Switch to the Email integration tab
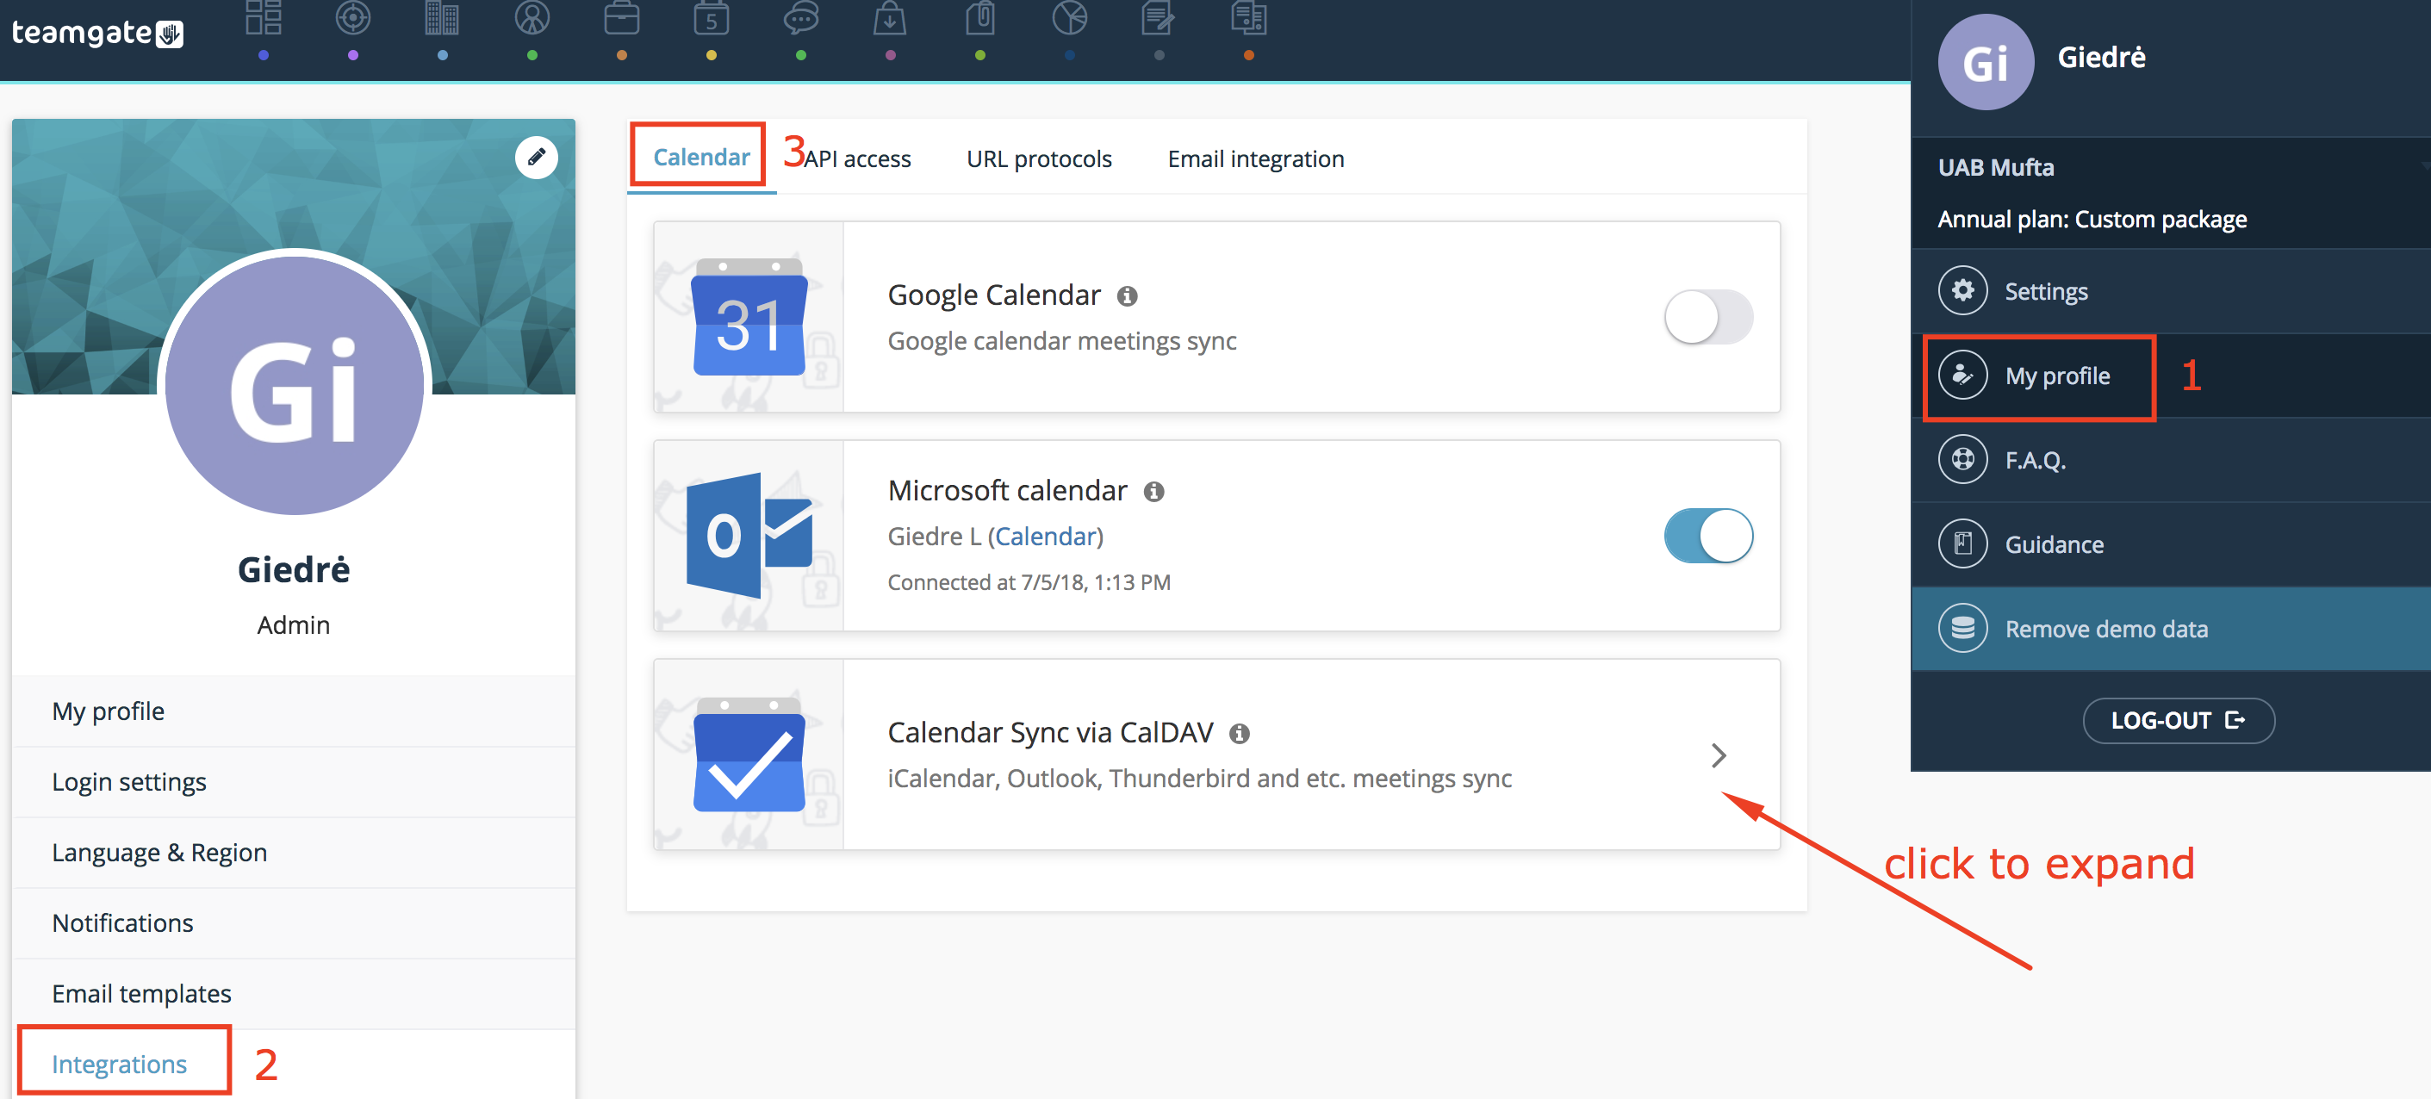2431x1099 pixels. point(1256,158)
